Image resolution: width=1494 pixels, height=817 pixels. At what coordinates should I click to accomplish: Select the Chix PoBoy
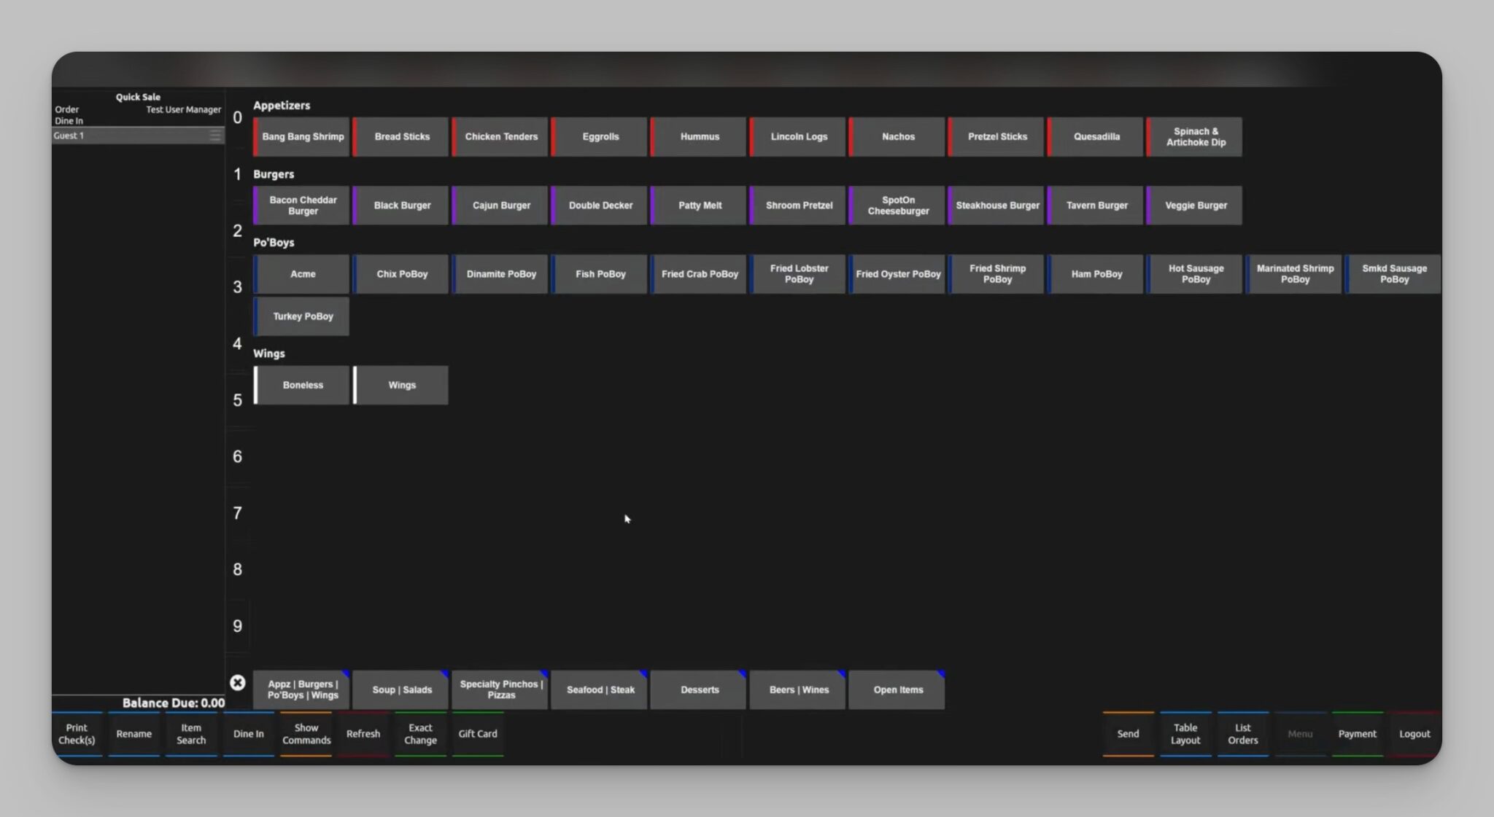pyautogui.click(x=400, y=274)
